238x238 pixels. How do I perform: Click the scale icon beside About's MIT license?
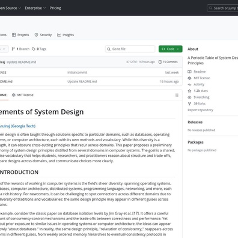point(189,78)
